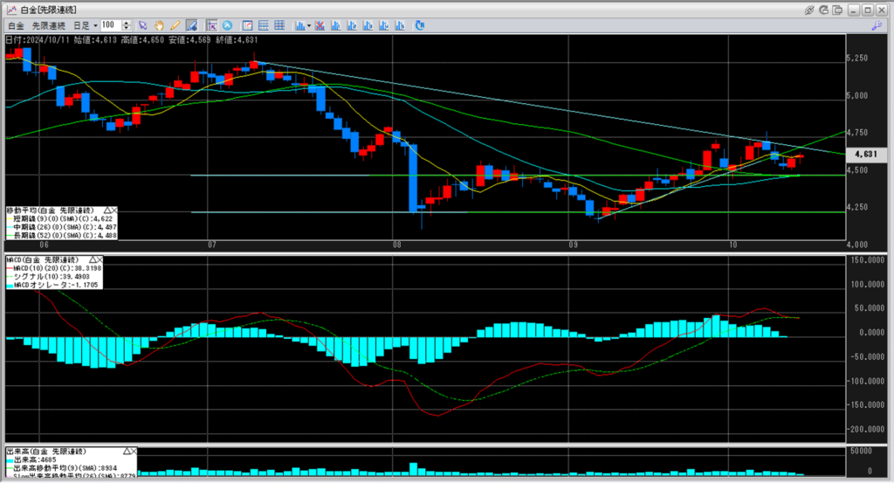Select chart template 5 icon
Screen dimensions: 894x483
click(x=399, y=25)
